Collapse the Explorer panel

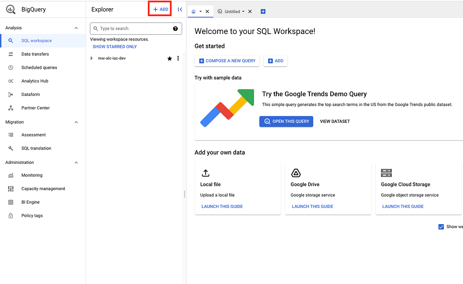[x=180, y=9]
